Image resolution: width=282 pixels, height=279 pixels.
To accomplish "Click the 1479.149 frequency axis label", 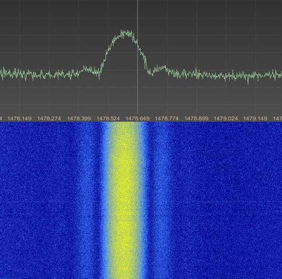I will [x=255, y=118].
